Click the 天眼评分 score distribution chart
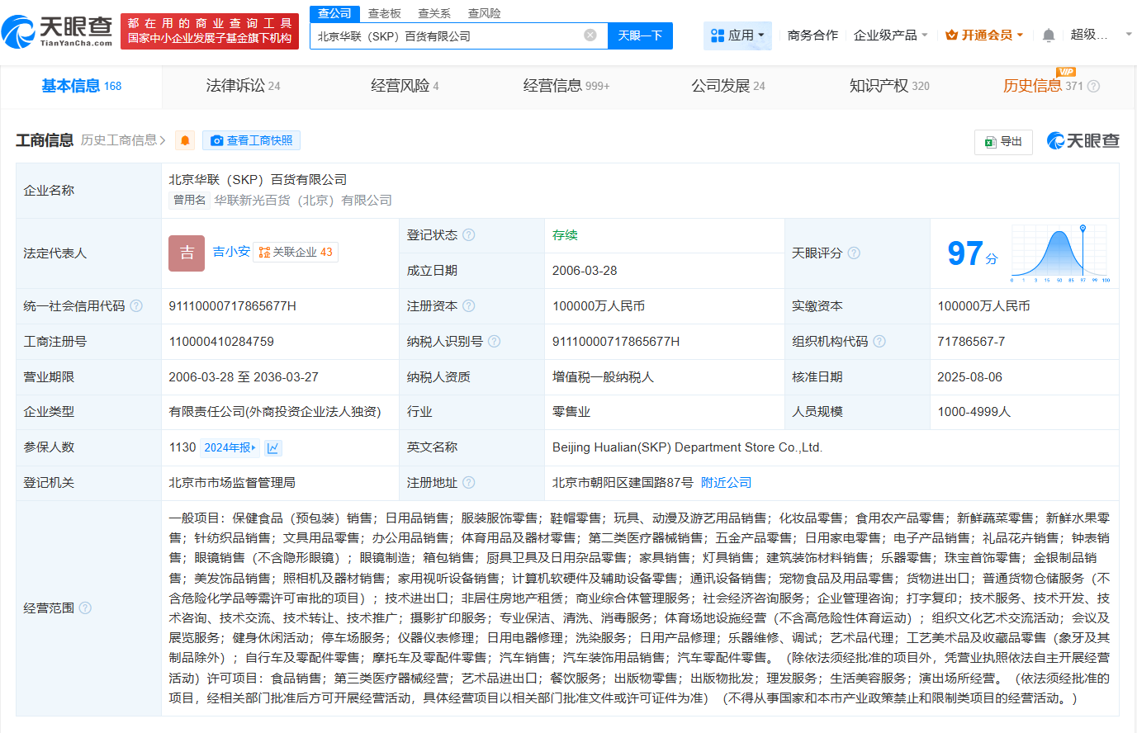Image resolution: width=1137 pixels, height=733 pixels. pos(1060,253)
